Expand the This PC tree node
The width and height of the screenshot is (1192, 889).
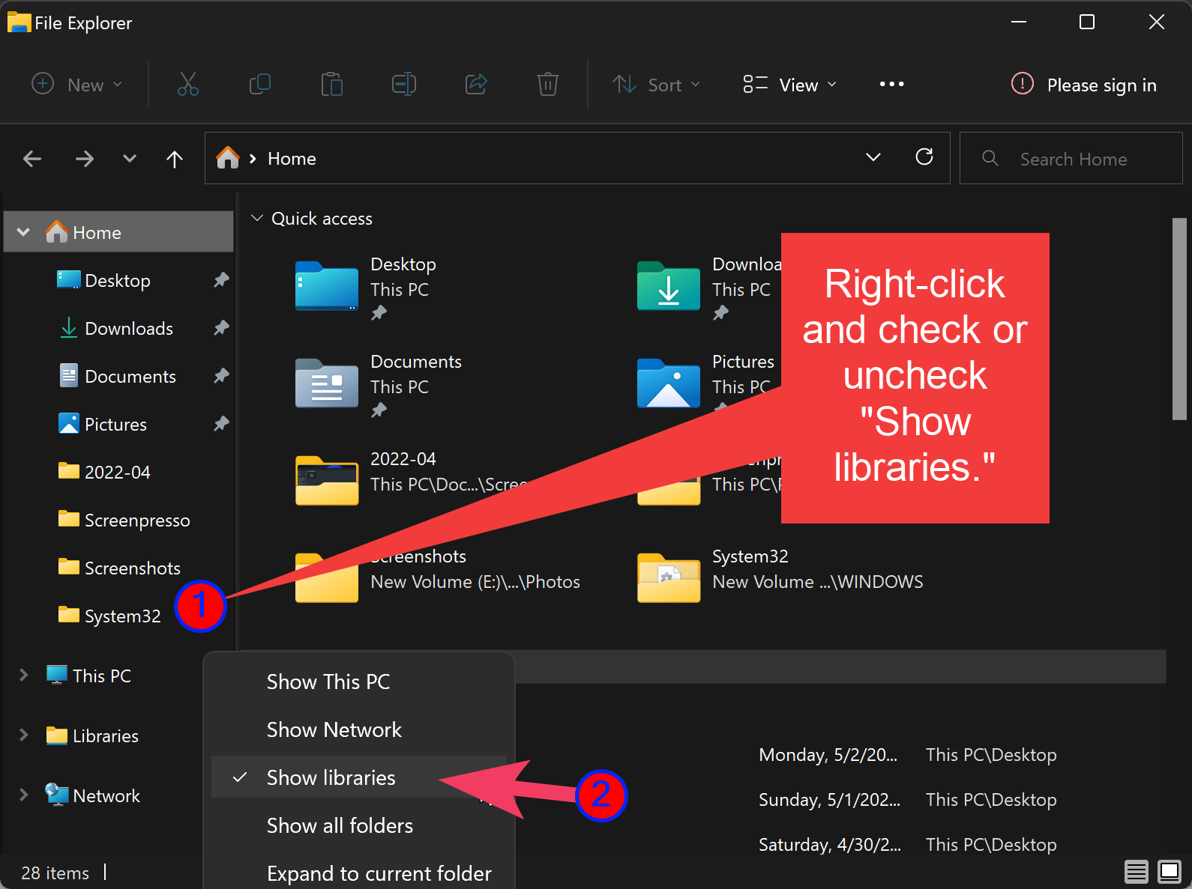(x=23, y=675)
